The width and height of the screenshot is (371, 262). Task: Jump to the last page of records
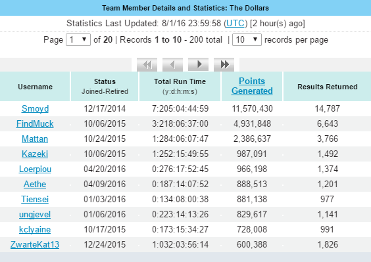(224, 64)
